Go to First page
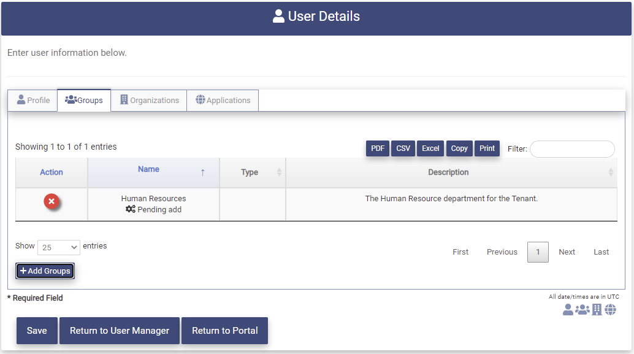Viewport: 634px width, 354px height. pyautogui.click(x=460, y=252)
